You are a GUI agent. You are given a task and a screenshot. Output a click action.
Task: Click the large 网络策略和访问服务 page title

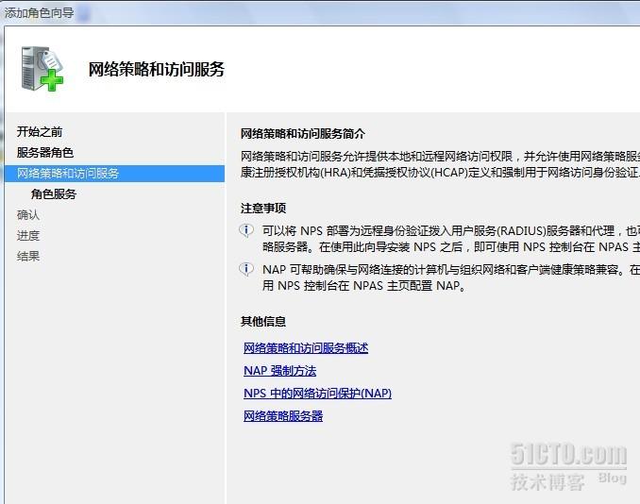(157, 69)
